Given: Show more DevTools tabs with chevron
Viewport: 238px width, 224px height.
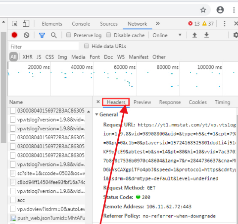Looking at the screenshot, I should [x=158, y=23].
